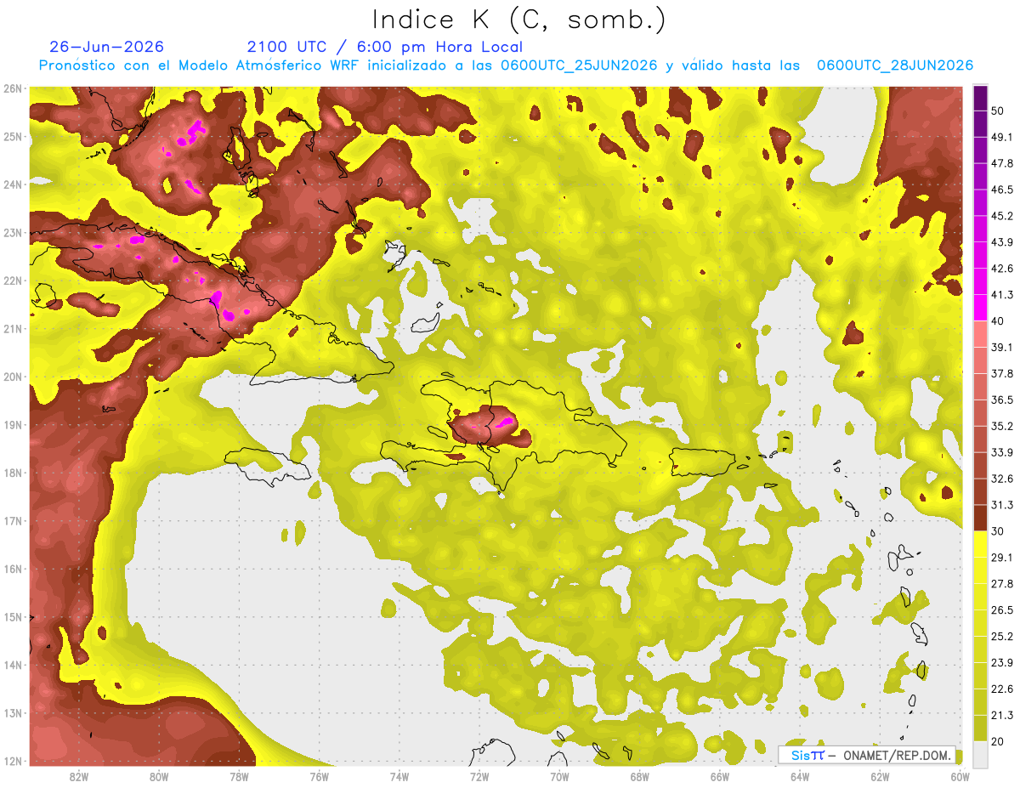Click the colorbar value label 50
The image size is (1020, 788).
(998, 111)
